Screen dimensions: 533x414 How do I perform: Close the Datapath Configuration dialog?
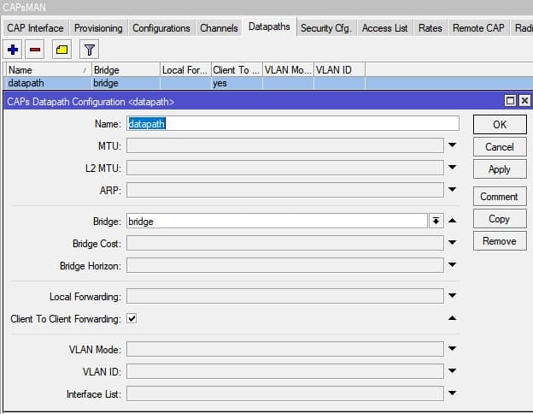coord(524,101)
